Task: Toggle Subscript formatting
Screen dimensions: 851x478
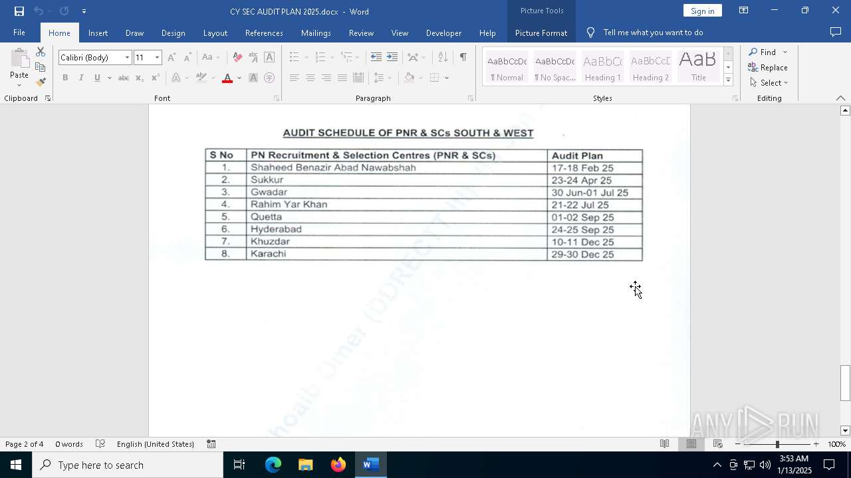Action: pyautogui.click(x=139, y=78)
